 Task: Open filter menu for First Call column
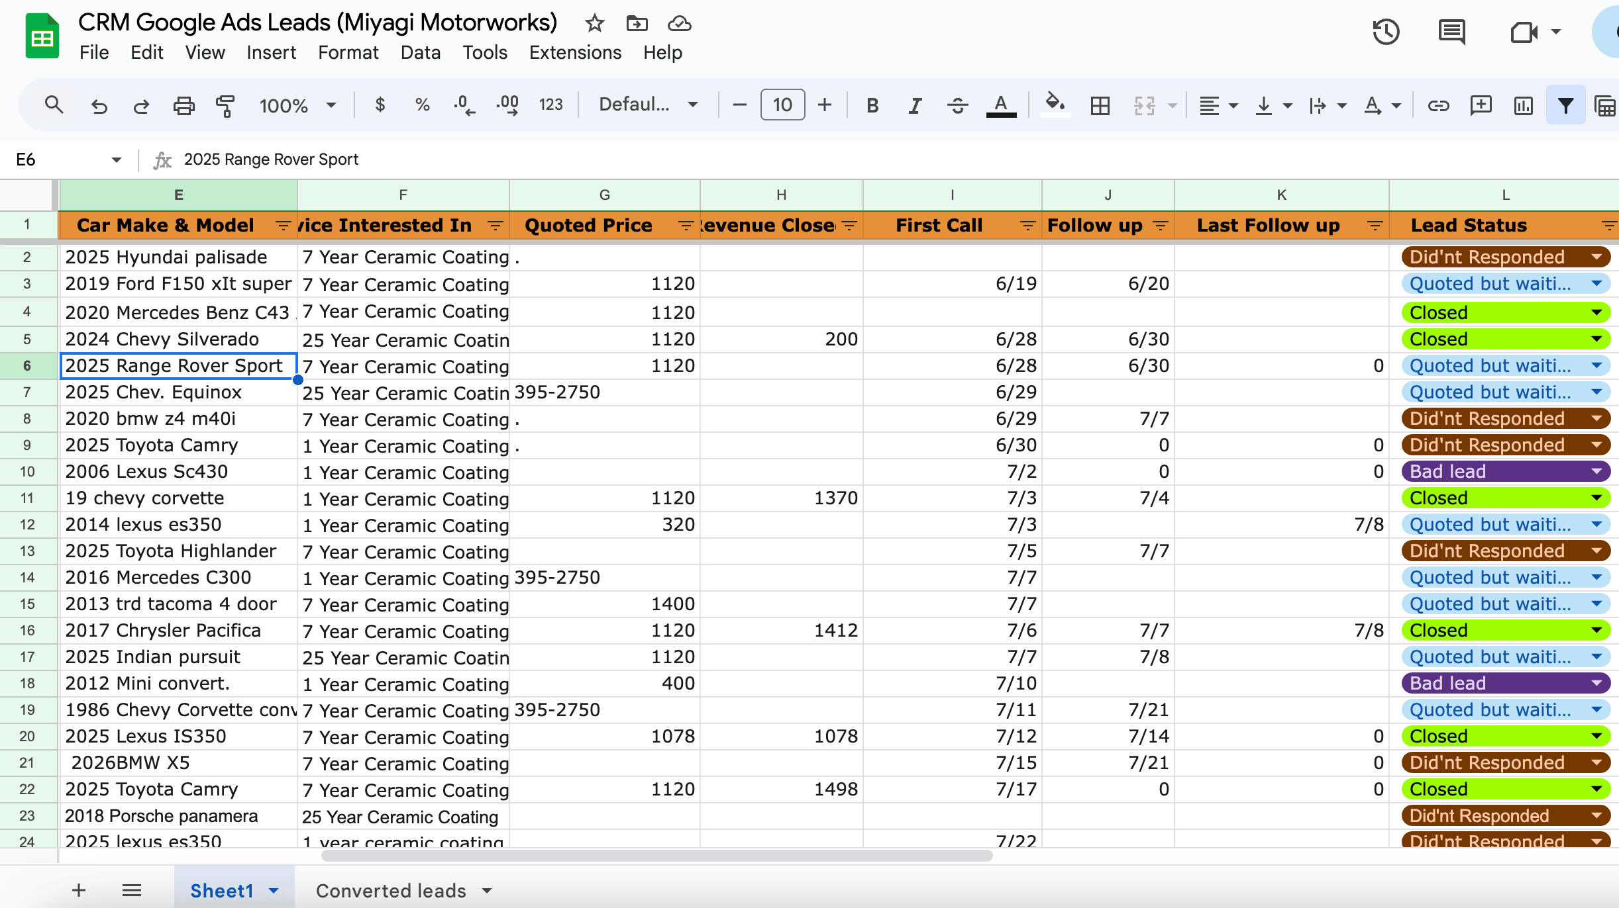[x=1027, y=226]
